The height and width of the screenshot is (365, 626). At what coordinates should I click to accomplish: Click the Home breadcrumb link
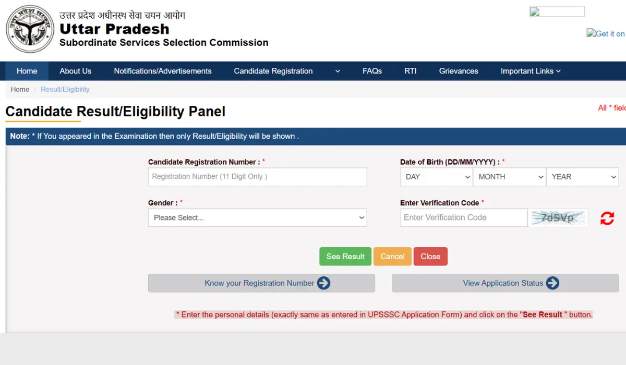click(20, 89)
